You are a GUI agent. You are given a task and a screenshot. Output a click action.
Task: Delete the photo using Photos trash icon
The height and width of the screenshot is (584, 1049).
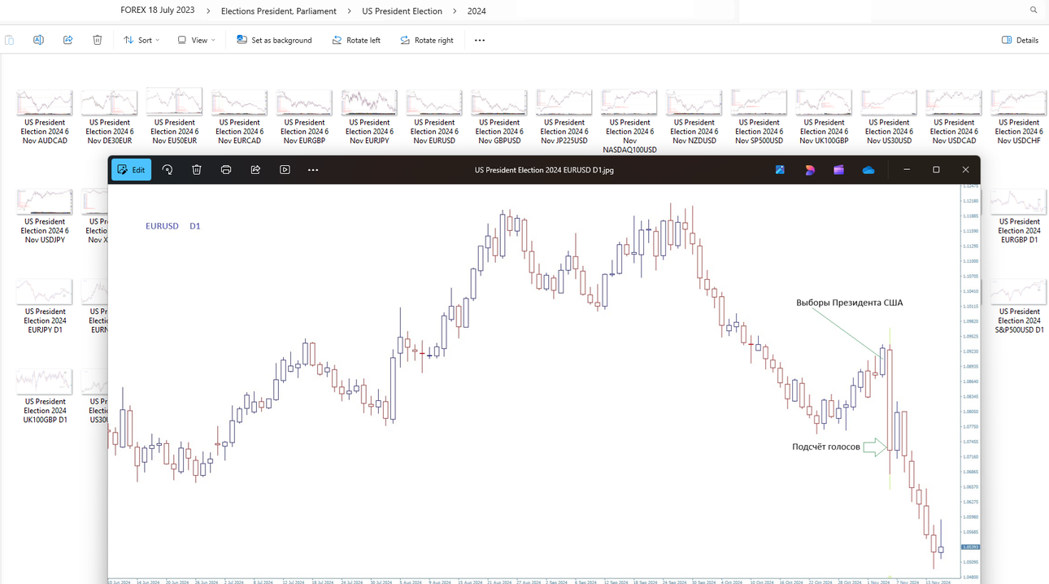click(x=197, y=170)
